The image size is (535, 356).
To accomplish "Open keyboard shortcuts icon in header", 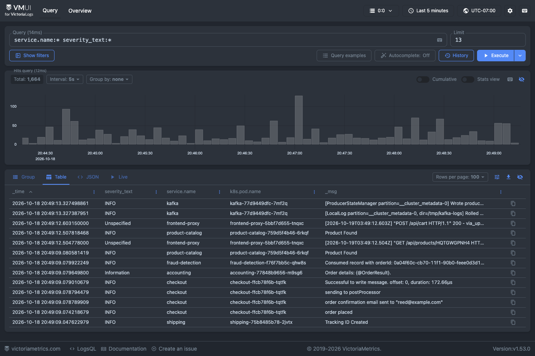I will pyautogui.click(x=525, y=11).
